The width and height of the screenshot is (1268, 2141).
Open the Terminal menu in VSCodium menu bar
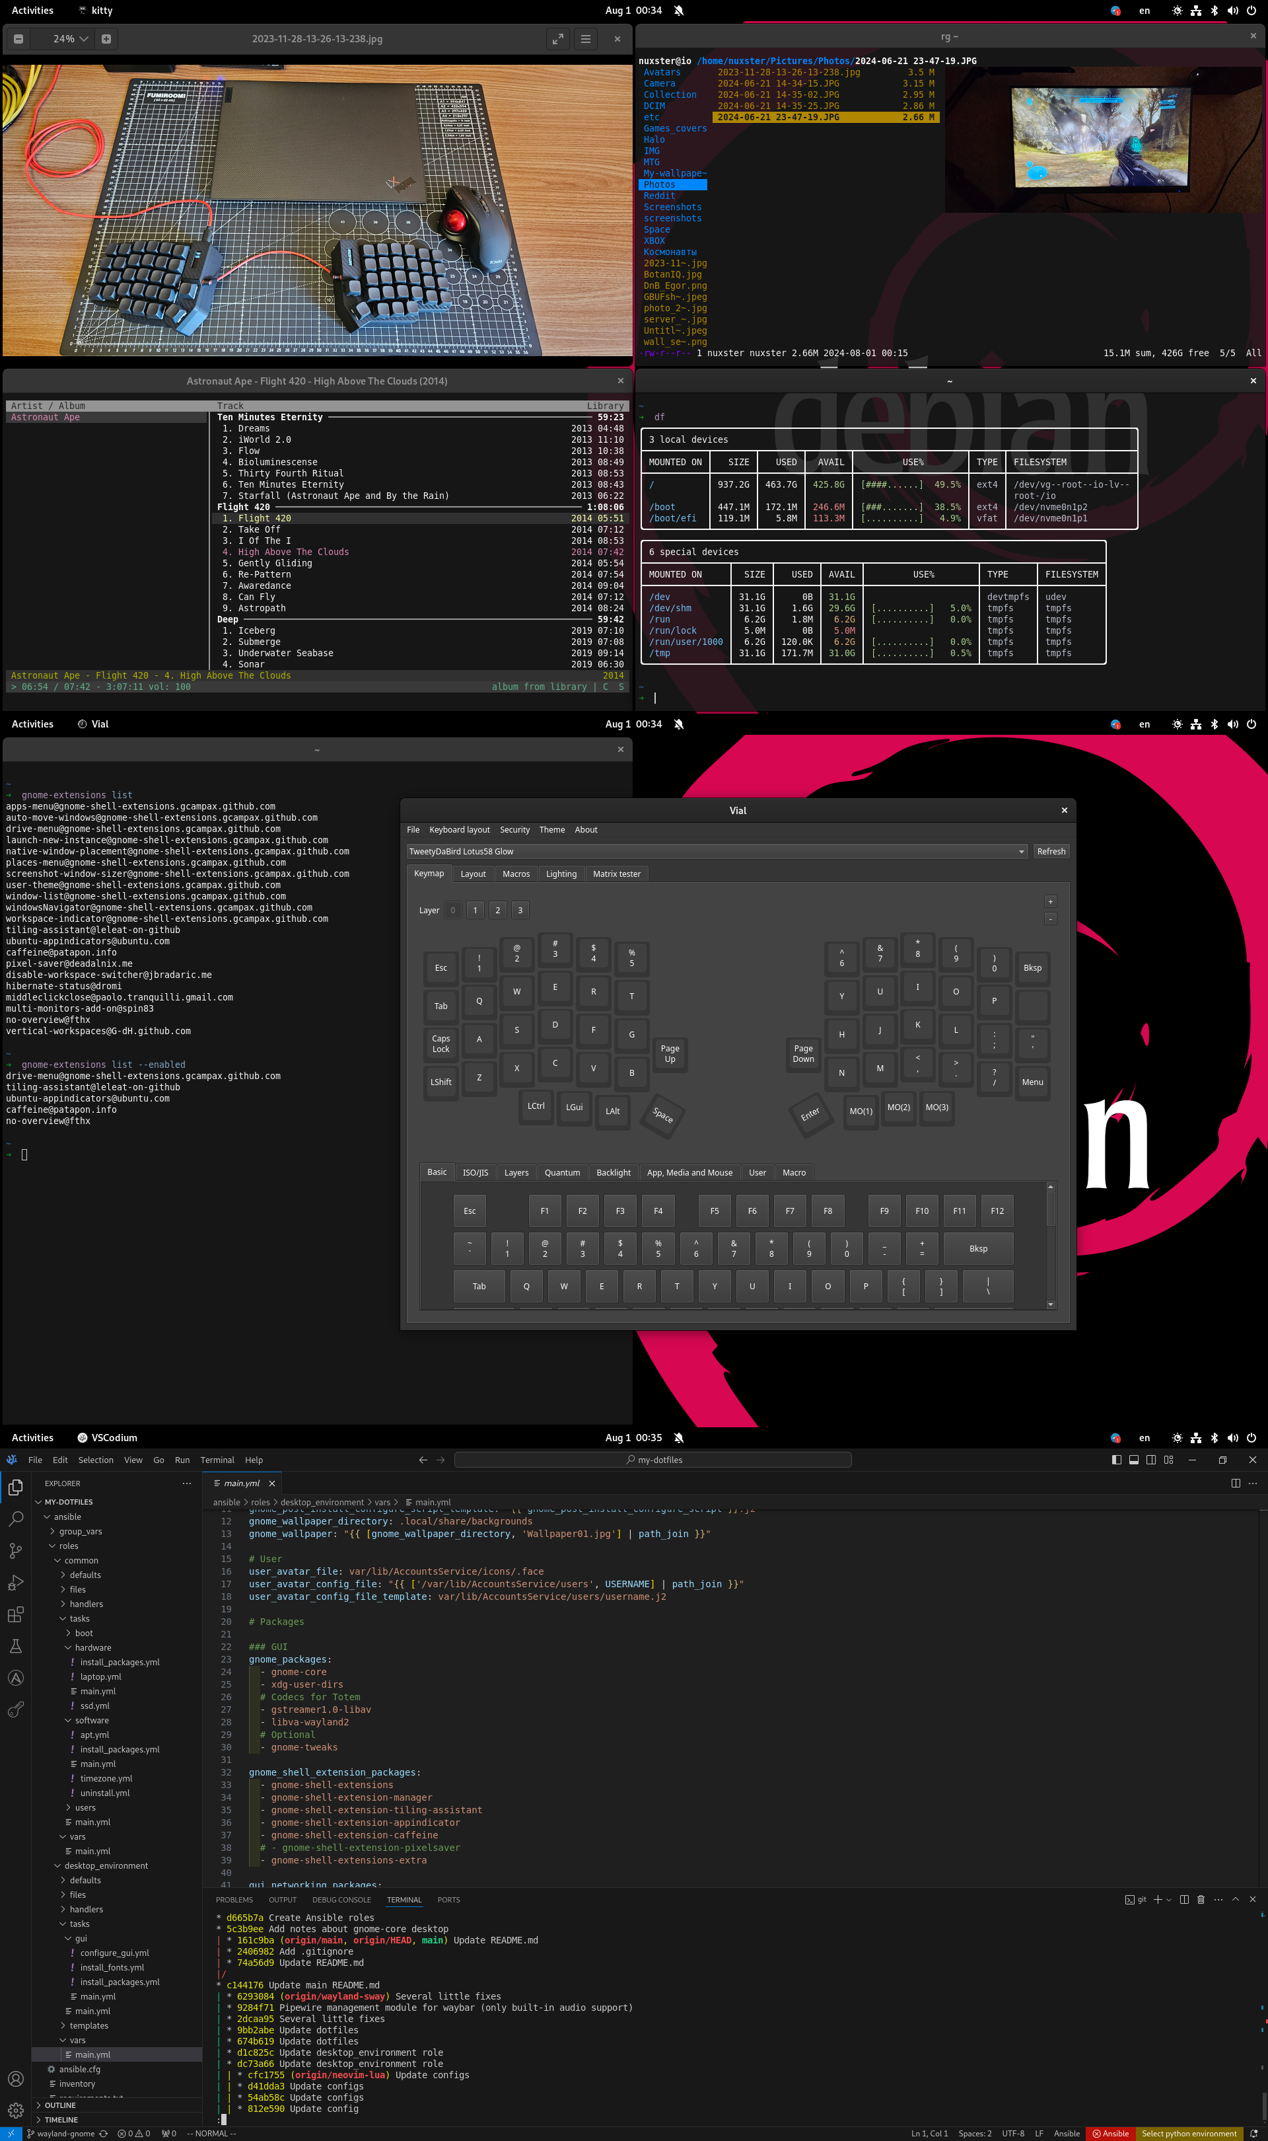pos(217,1460)
